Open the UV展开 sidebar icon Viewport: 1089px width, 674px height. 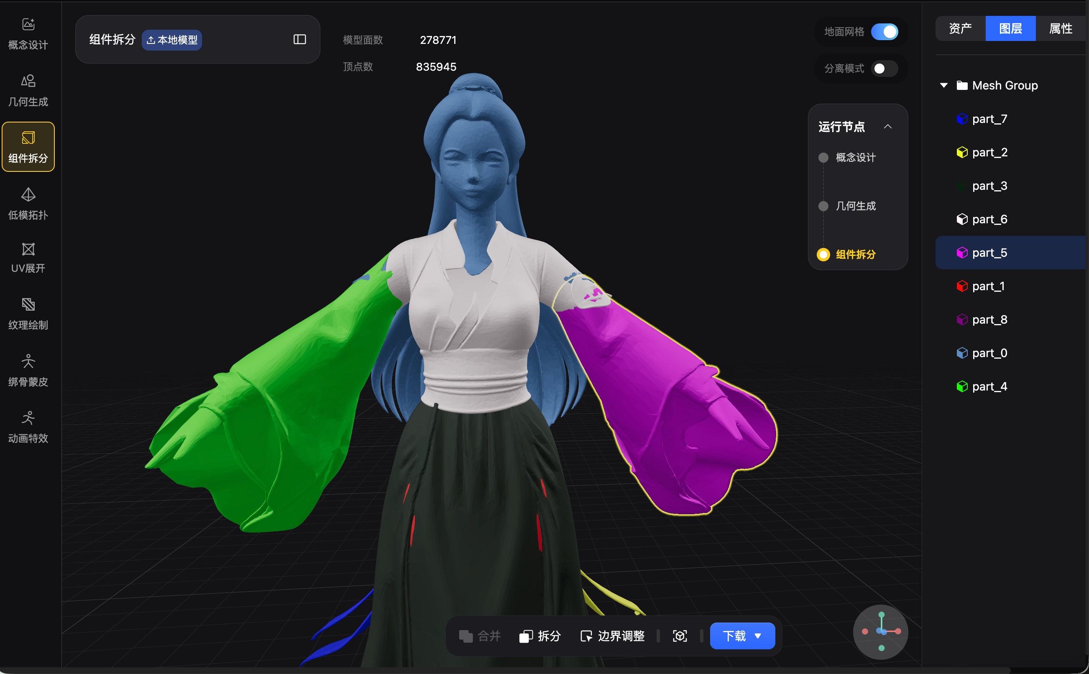point(28,258)
